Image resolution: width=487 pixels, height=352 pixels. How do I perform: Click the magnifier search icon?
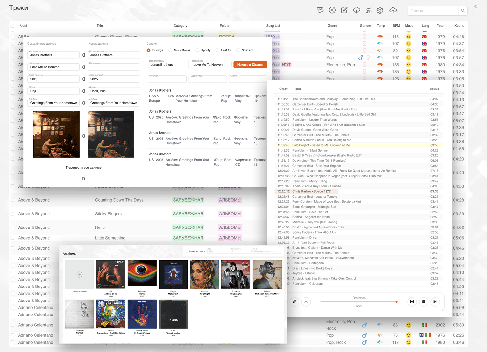463,11
